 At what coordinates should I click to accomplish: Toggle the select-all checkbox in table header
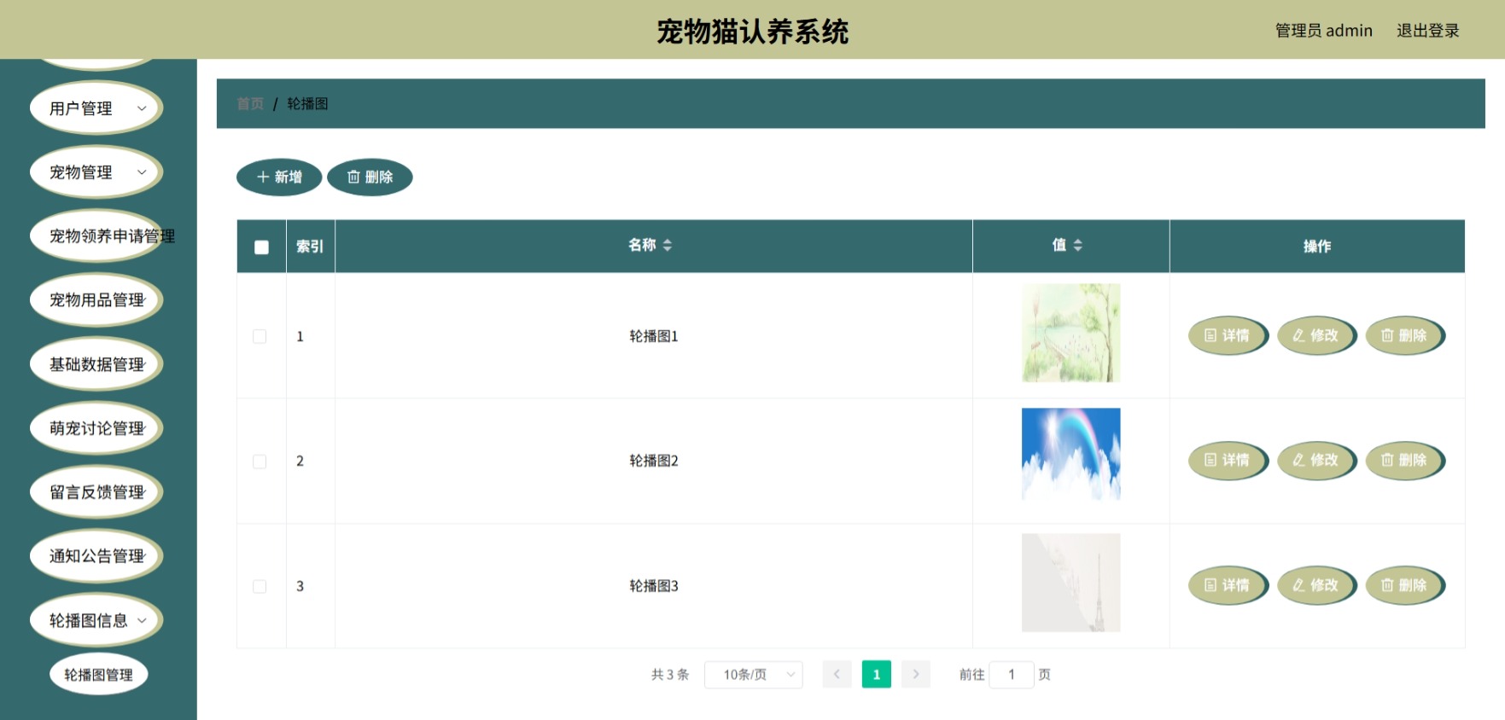click(261, 247)
